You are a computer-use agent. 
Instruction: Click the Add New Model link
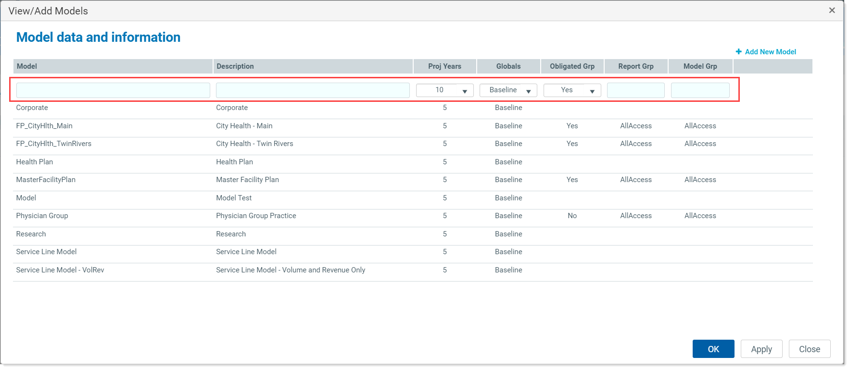(770, 52)
